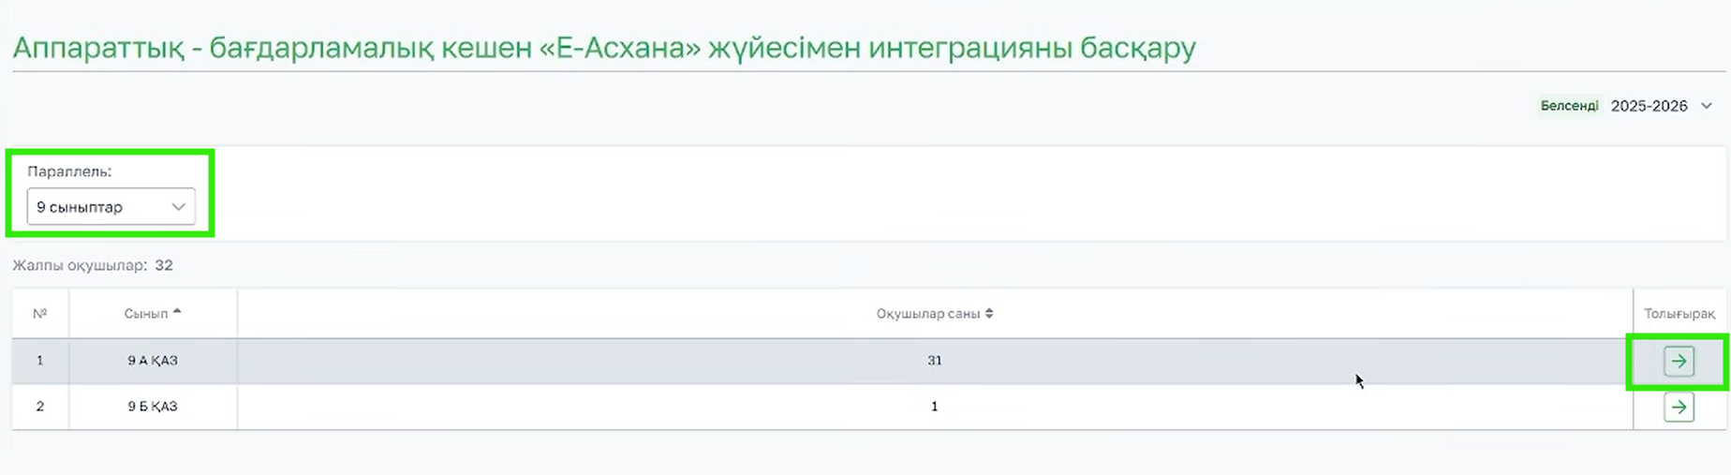1731x475 pixels.
Task: Open details arrow for class 9 А ҚАЗ
Action: click(1679, 361)
